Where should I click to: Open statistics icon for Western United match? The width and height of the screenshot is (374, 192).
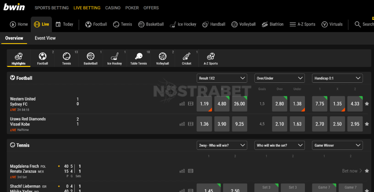[x=182, y=104]
